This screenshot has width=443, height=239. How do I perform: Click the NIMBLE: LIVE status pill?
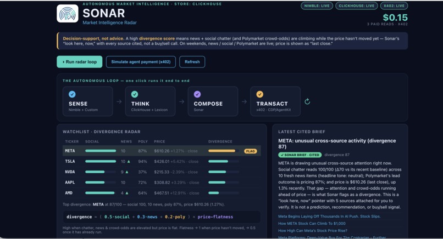pyautogui.click(x=317, y=5)
